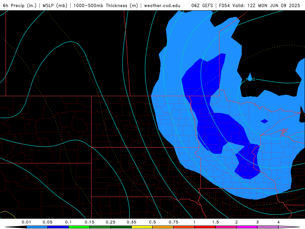
Task: Select the bright green 0.1–0.15 legend swatch
Action: 79,227
